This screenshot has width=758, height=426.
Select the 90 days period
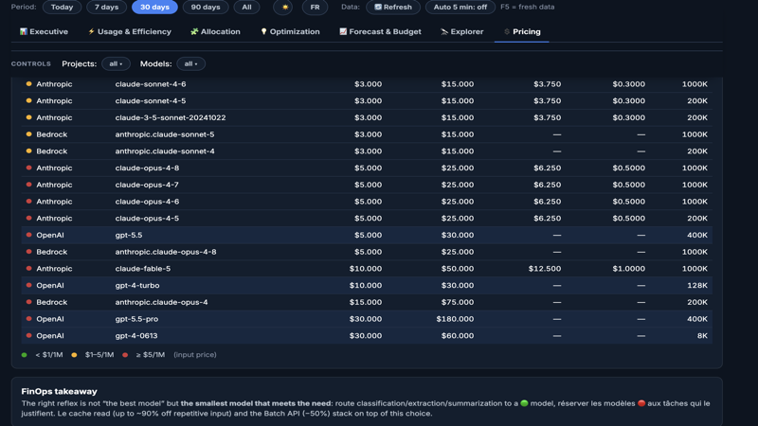click(206, 8)
